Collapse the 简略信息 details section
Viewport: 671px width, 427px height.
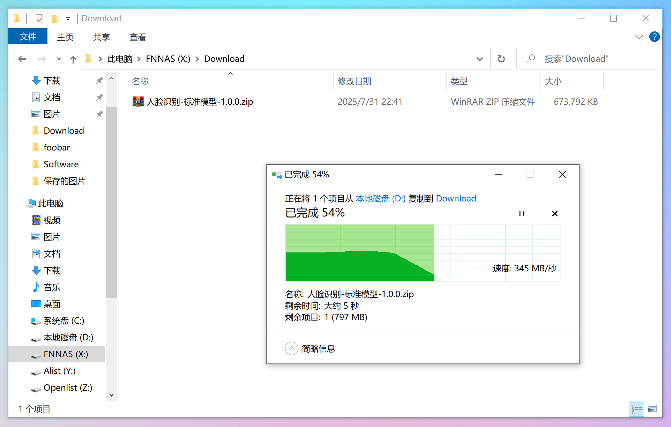click(291, 348)
